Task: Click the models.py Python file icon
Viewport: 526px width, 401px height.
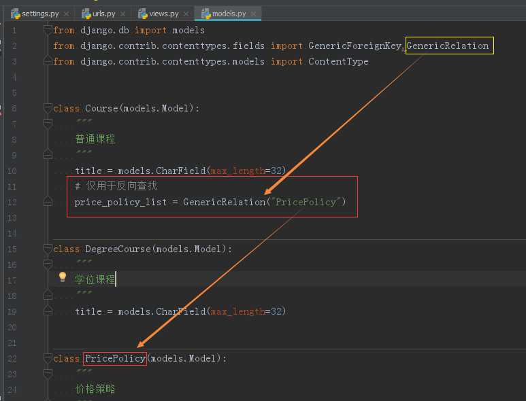Action: pyautogui.click(x=206, y=14)
